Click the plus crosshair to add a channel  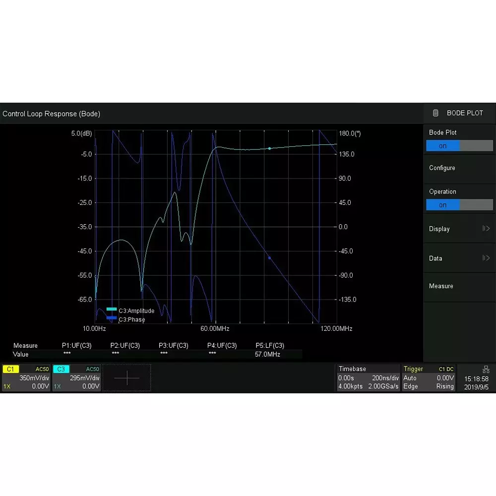point(126,377)
